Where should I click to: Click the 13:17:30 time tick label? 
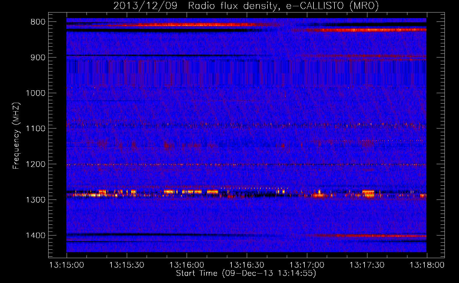[x=367, y=265]
